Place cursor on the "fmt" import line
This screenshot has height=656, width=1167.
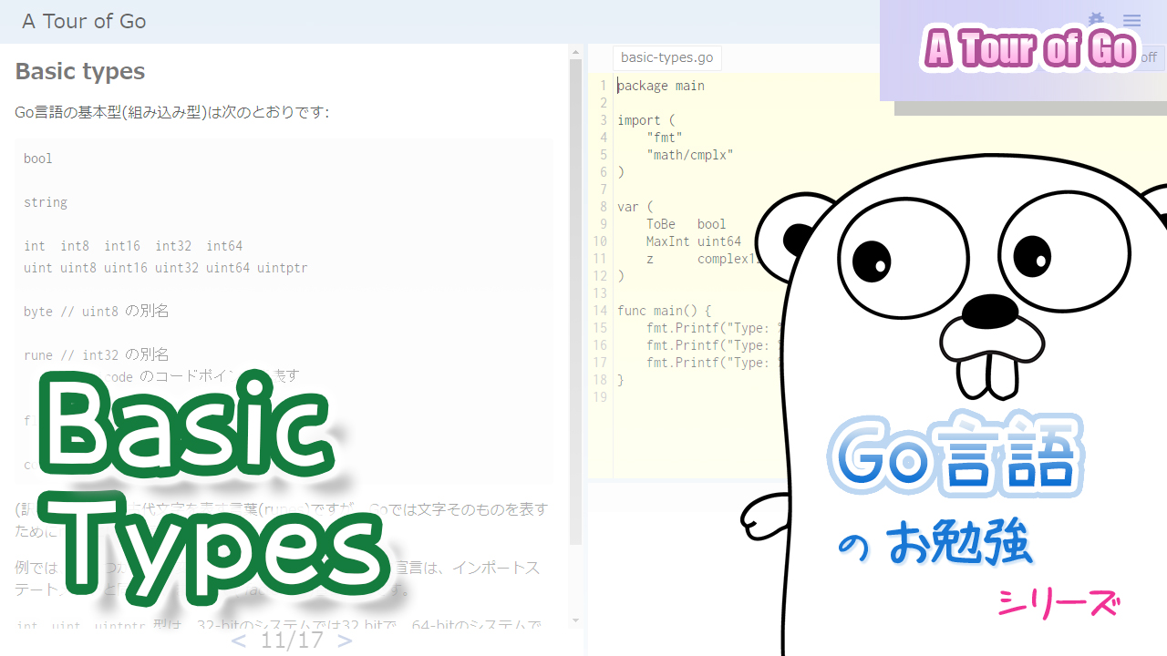click(665, 138)
